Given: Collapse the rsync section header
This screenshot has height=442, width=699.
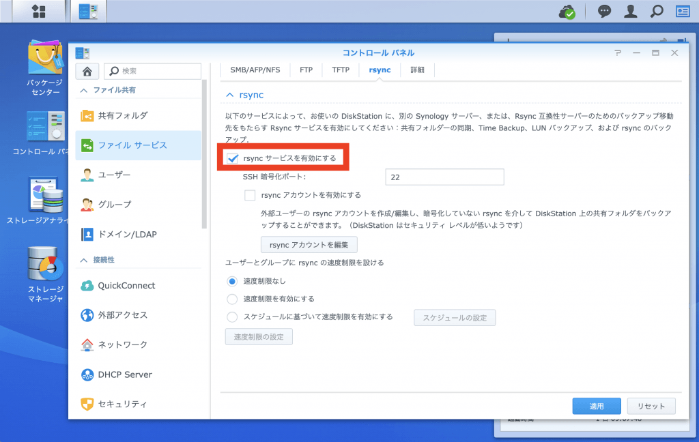Looking at the screenshot, I should (230, 95).
